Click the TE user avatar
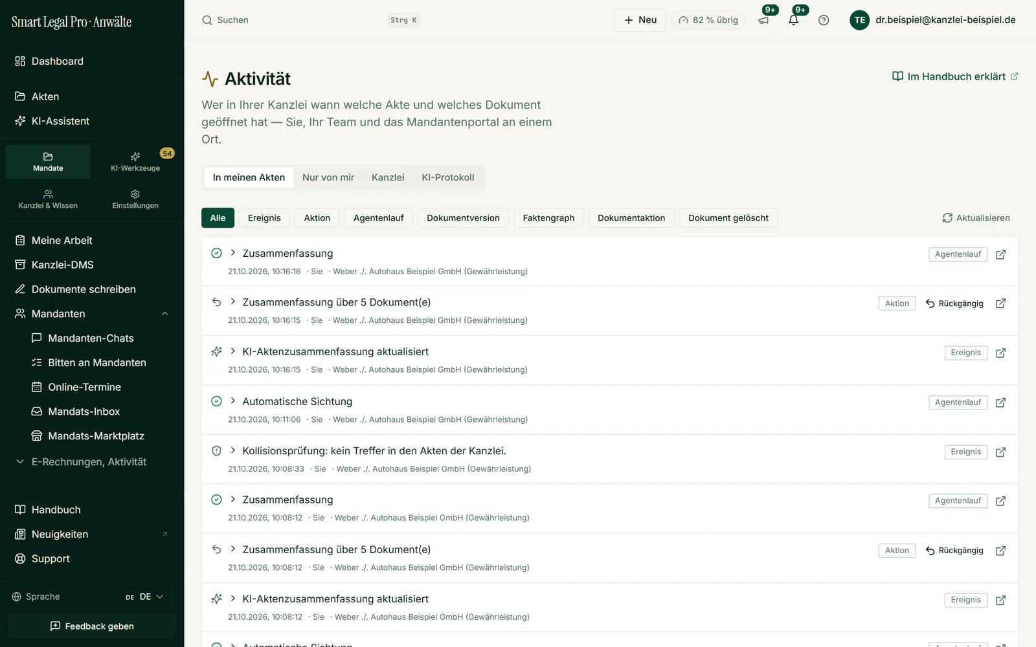Viewport: 1036px width, 647px height. (859, 20)
